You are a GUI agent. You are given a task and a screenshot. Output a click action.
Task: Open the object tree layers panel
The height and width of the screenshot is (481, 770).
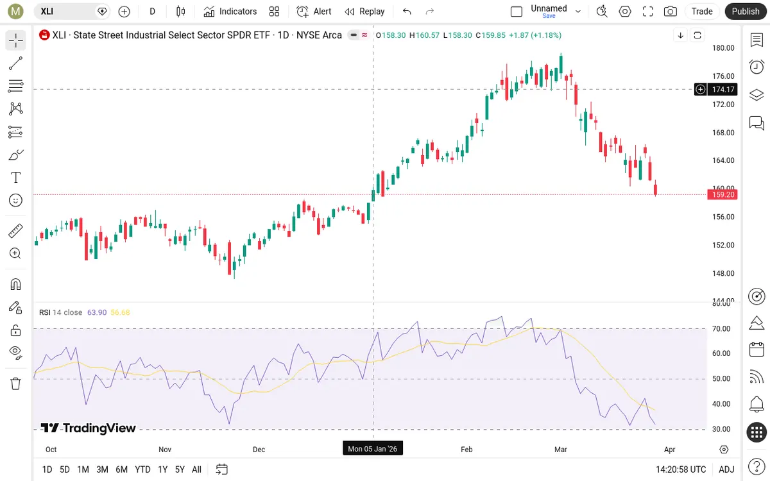coord(757,95)
